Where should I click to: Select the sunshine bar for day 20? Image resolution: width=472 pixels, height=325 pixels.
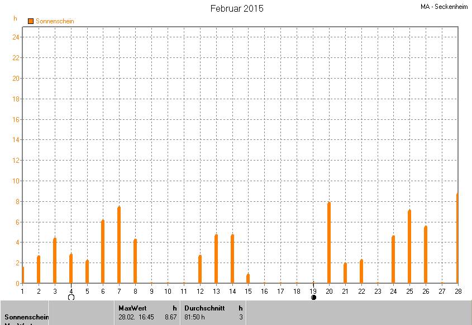(x=329, y=243)
